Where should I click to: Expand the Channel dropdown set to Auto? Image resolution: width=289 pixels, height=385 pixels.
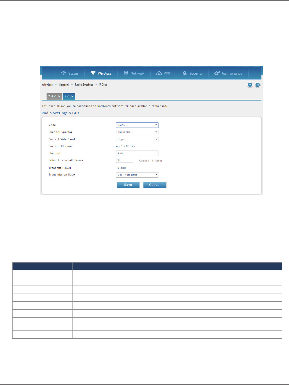pyautogui.click(x=137, y=153)
